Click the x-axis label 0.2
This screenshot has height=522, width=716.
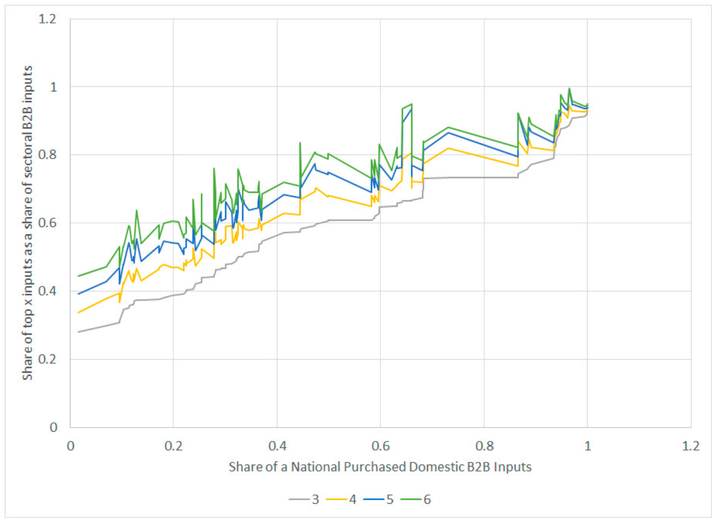(x=174, y=446)
